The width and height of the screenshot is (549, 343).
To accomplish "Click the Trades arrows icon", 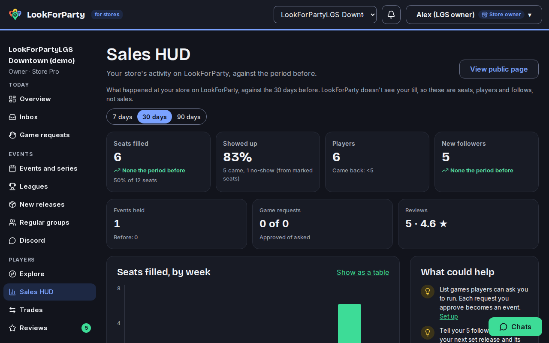I will (12, 310).
